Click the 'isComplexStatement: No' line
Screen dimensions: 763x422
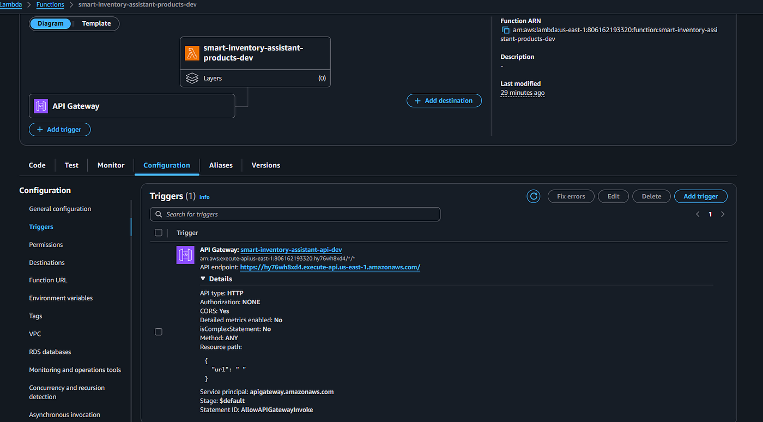(235, 329)
